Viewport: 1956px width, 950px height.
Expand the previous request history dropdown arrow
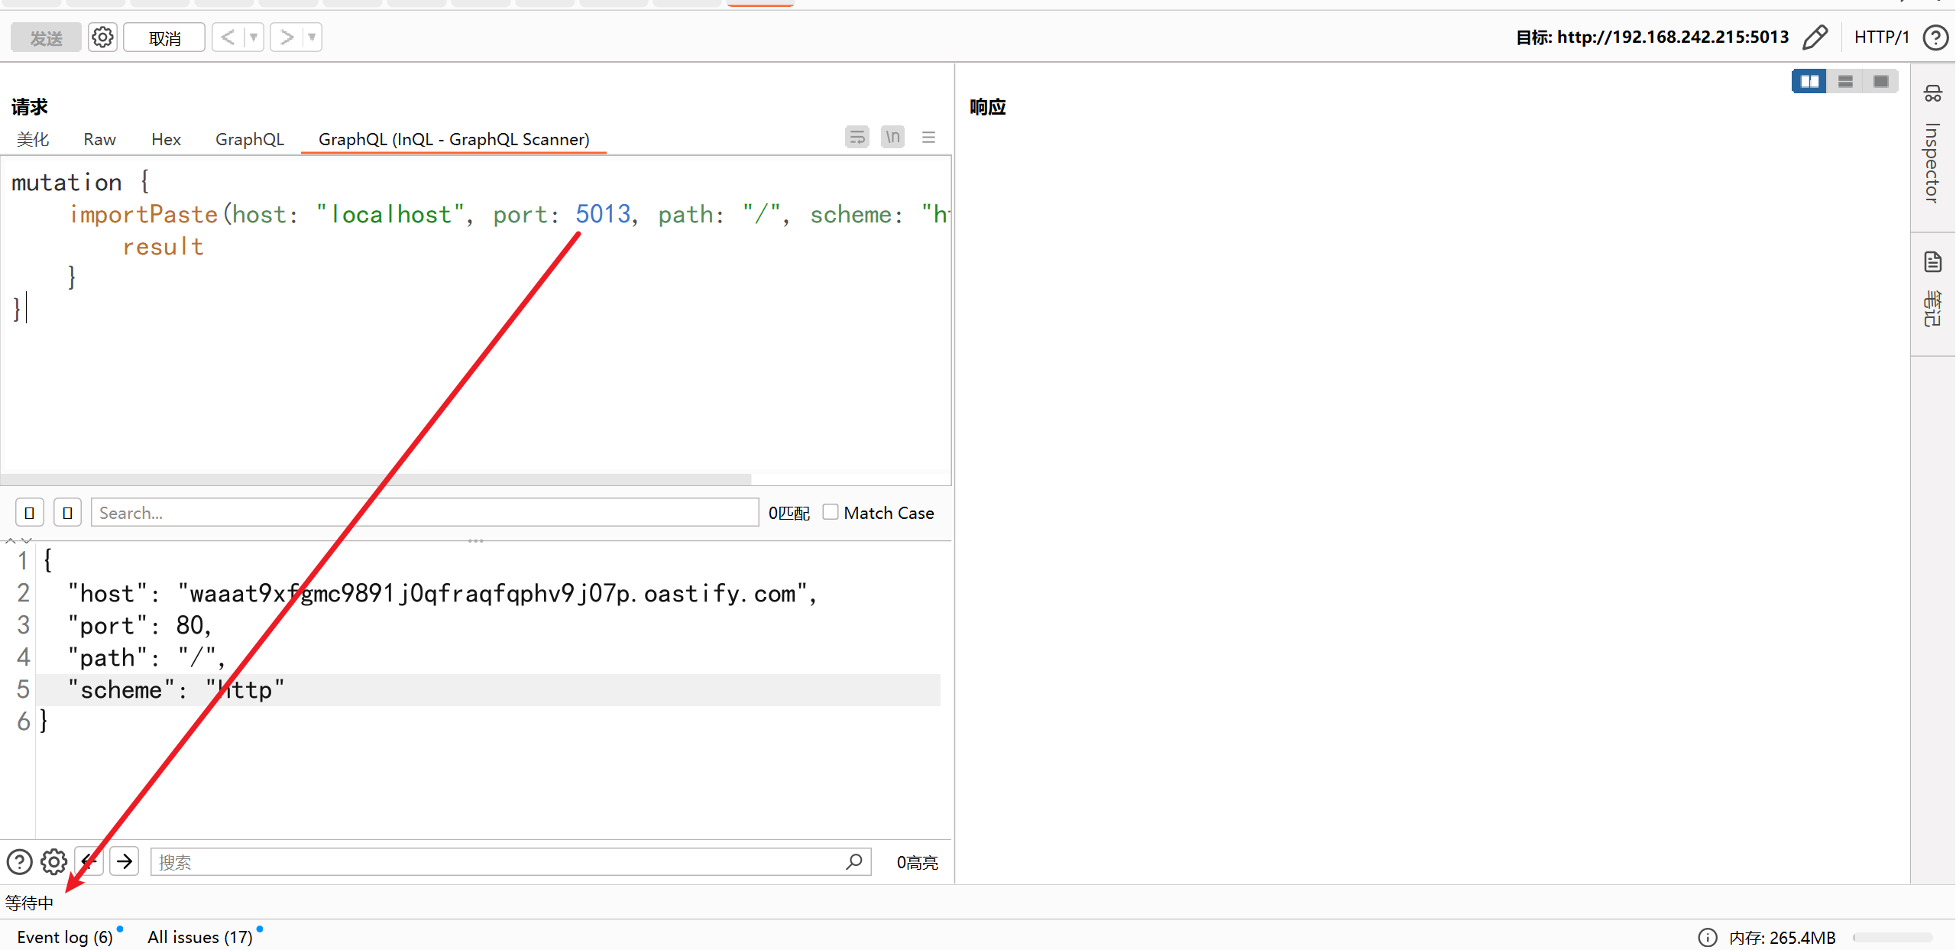[254, 37]
